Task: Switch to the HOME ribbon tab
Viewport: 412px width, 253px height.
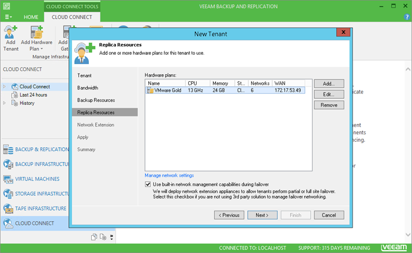Action: pyautogui.click(x=31, y=17)
